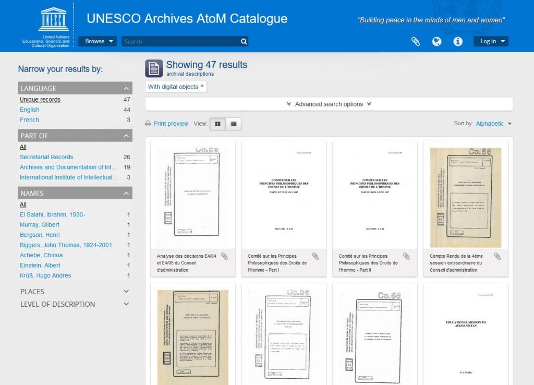Viewport: 534px width, 385px height.
Task: Click the globe language icon
Action: click(437, 42)
